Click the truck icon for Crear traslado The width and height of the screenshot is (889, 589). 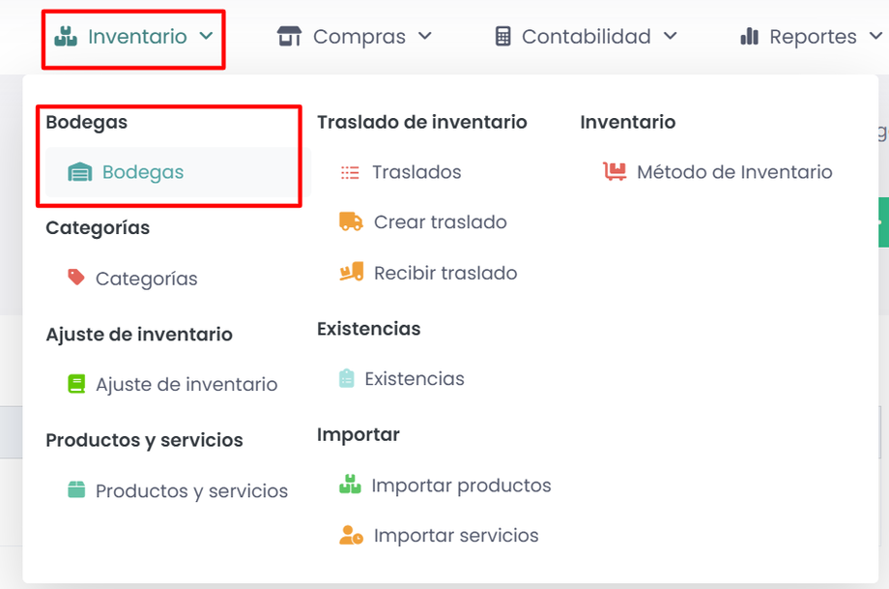[351, 221]
